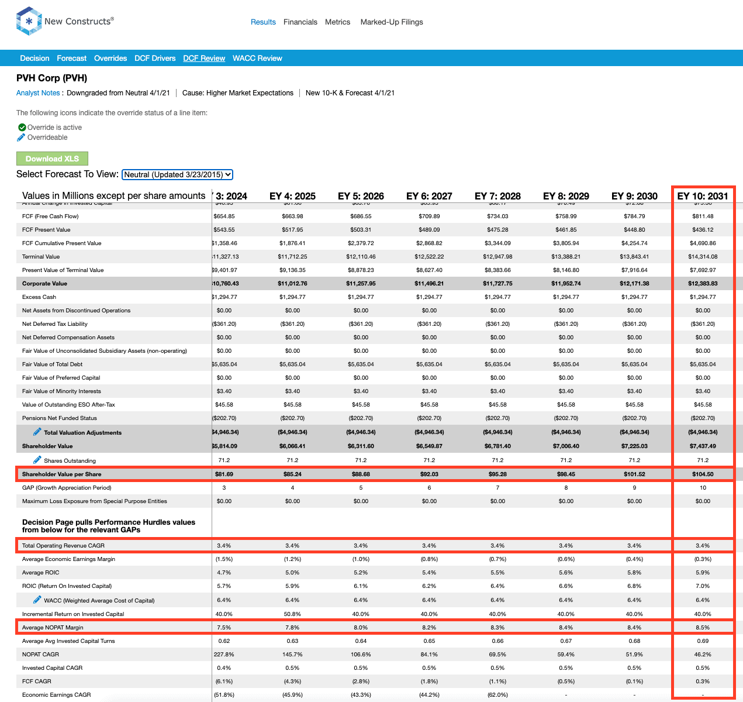
Task: Click the Terminal Value row label
Action: click(41, 257)
